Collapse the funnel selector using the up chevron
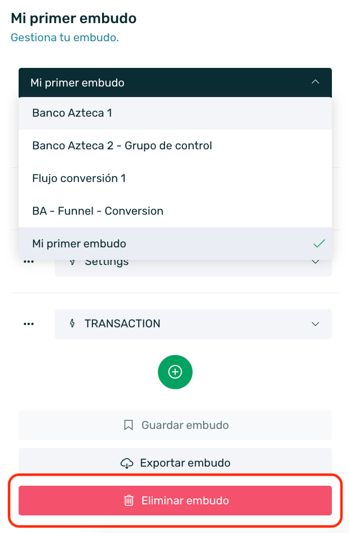The image size is (349, 533). pyautogui.click(x=315, y=82)
